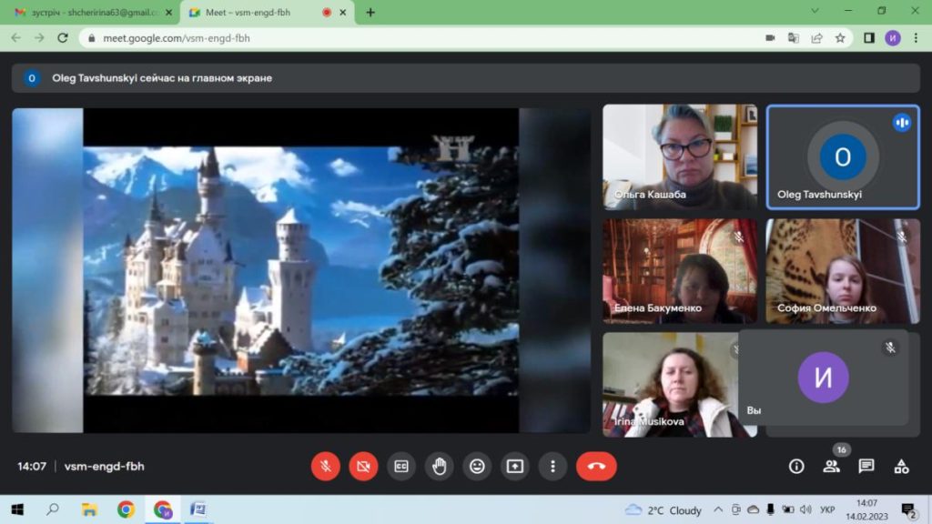Image resolution: width=932 pixels, height=524 pixels.
Task: Open Windows Start menu
Action: pyautogui.click(x=17, y=509)
